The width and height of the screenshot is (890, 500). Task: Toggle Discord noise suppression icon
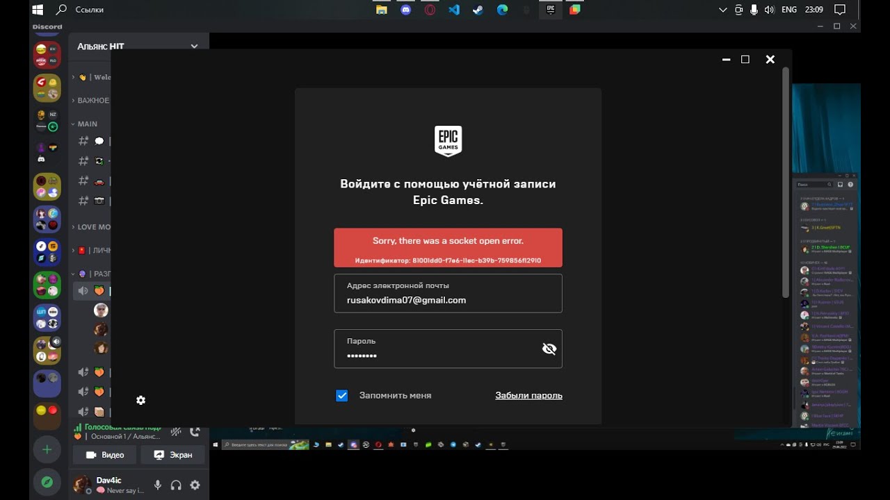tap(176, 431)
